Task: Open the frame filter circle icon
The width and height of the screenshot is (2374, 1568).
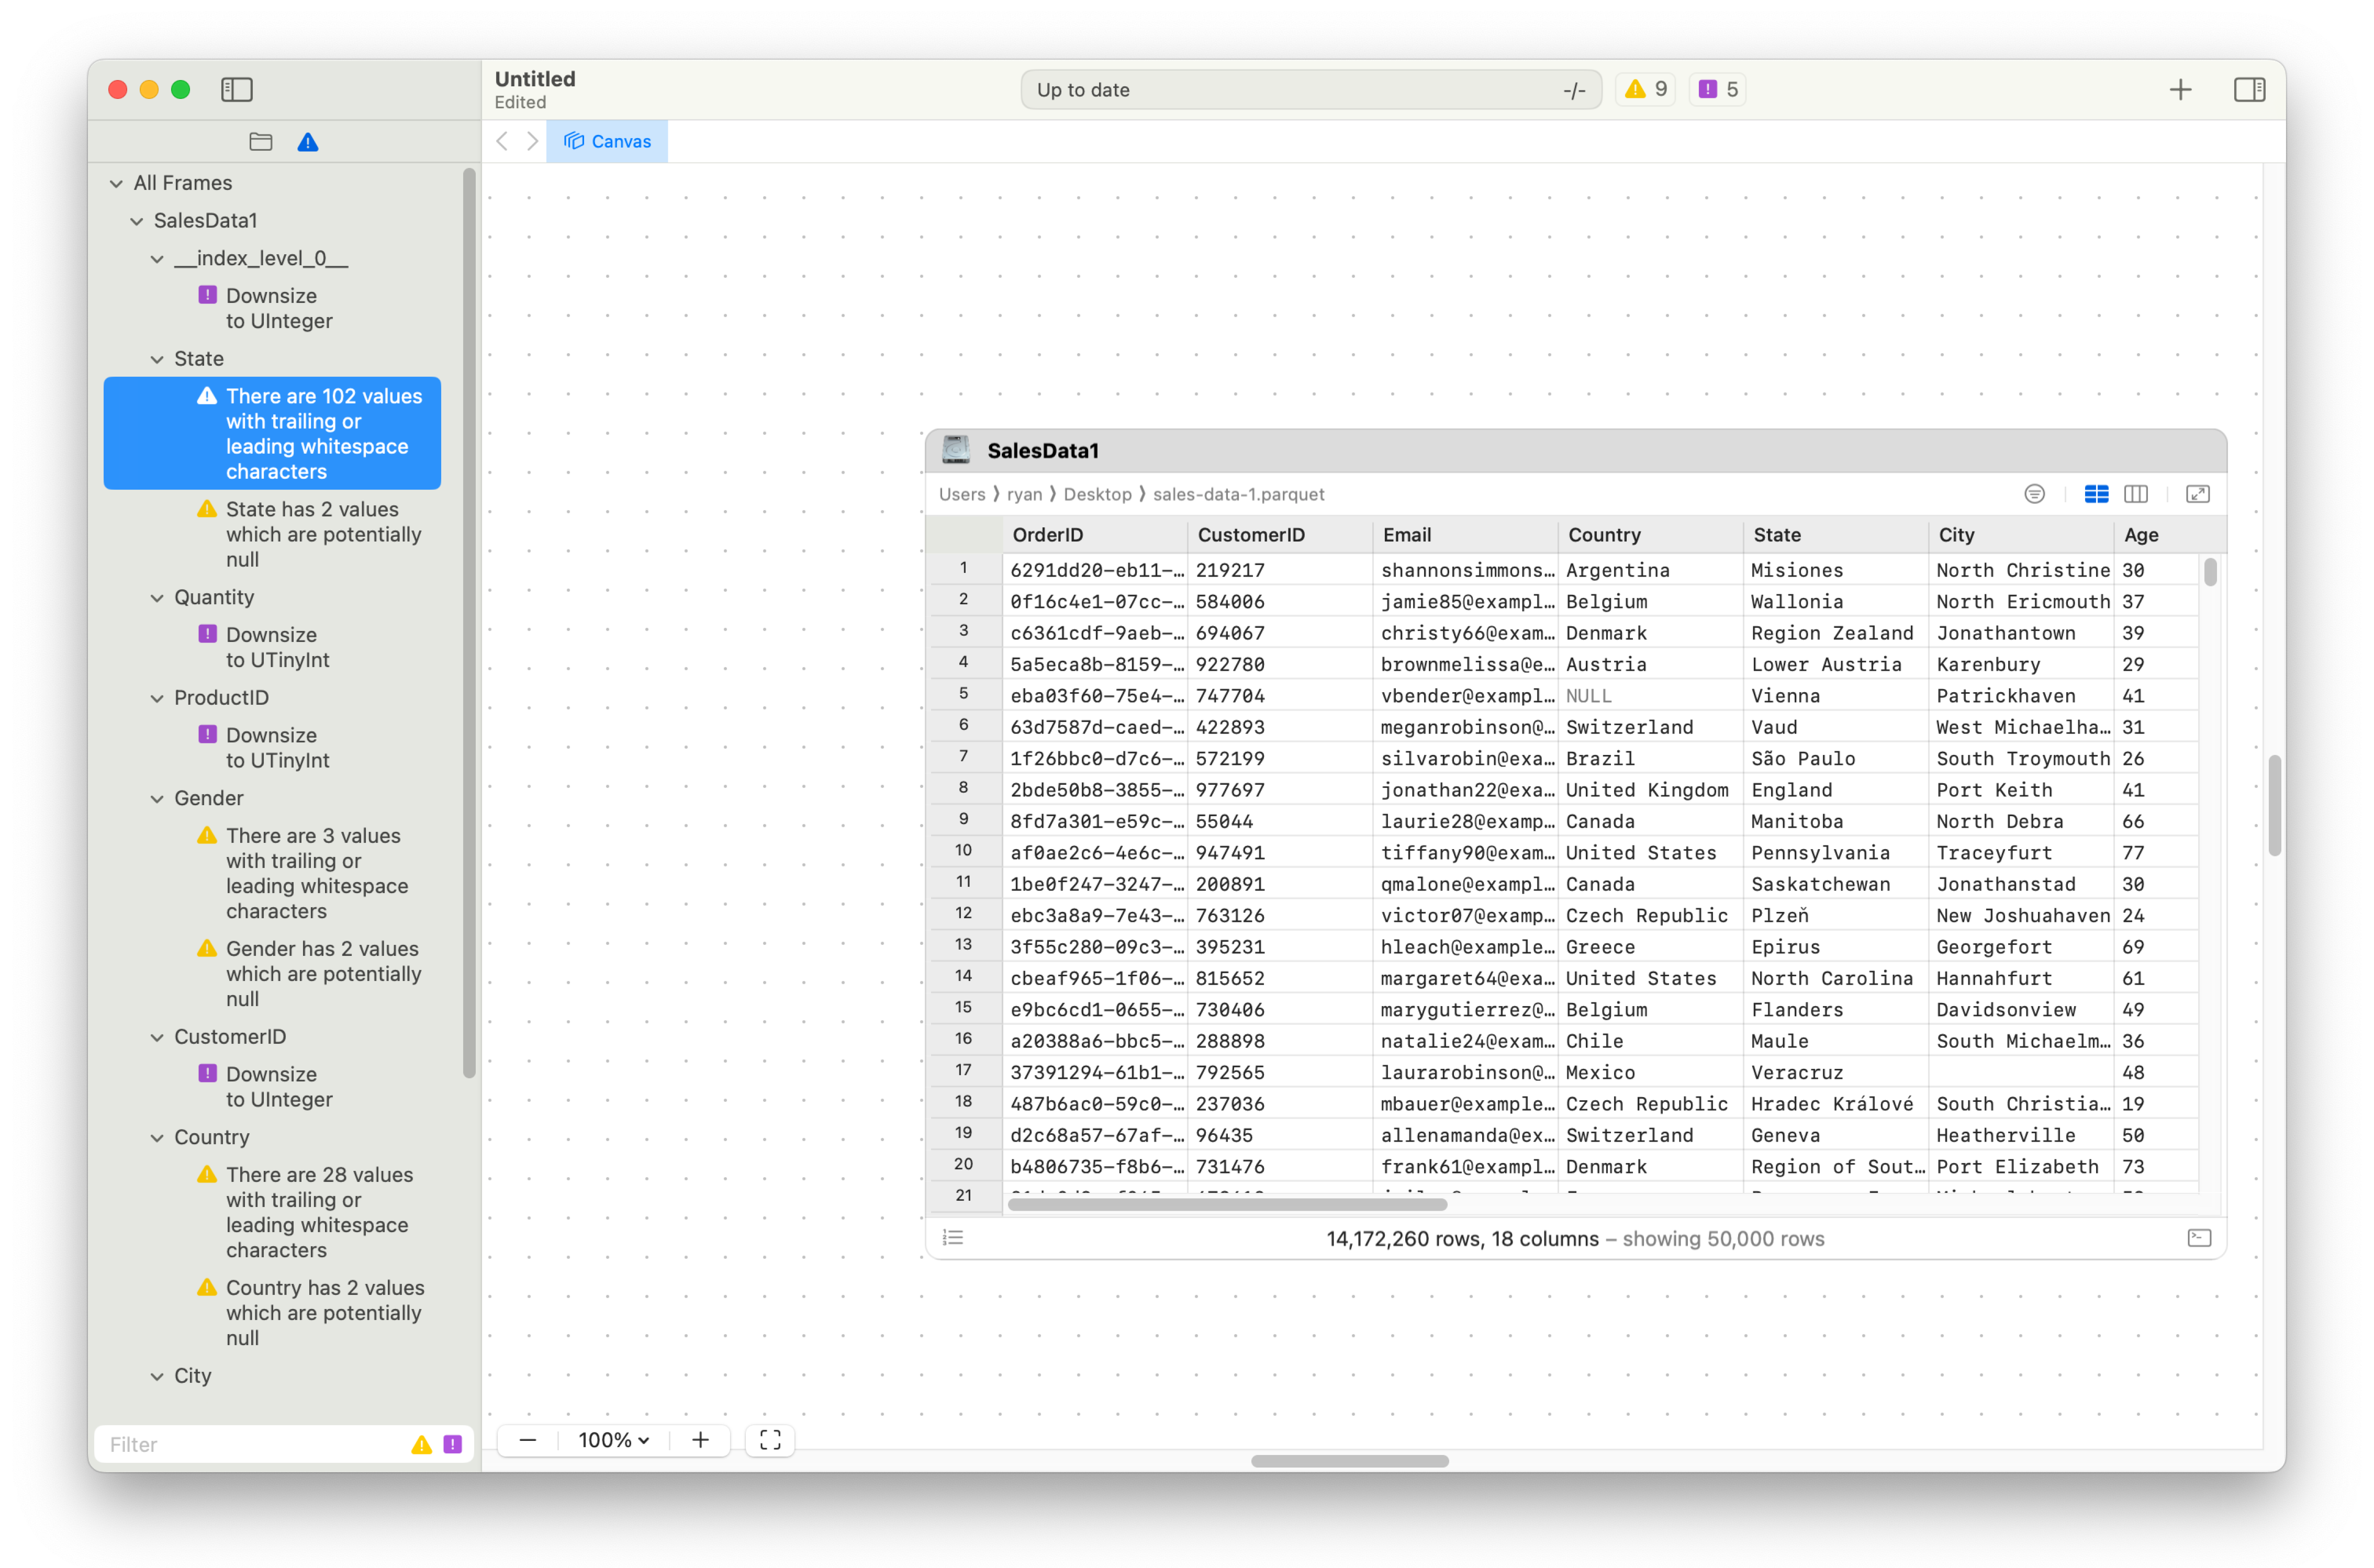Action: point(2034,494)
